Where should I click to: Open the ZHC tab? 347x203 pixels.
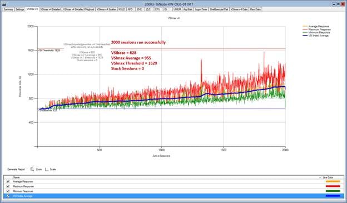[140, 9]
